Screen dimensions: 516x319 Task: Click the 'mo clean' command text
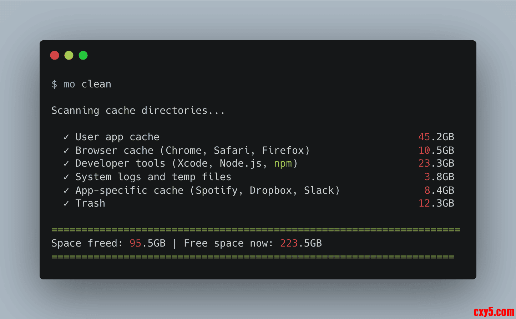[x=87, y=84]
